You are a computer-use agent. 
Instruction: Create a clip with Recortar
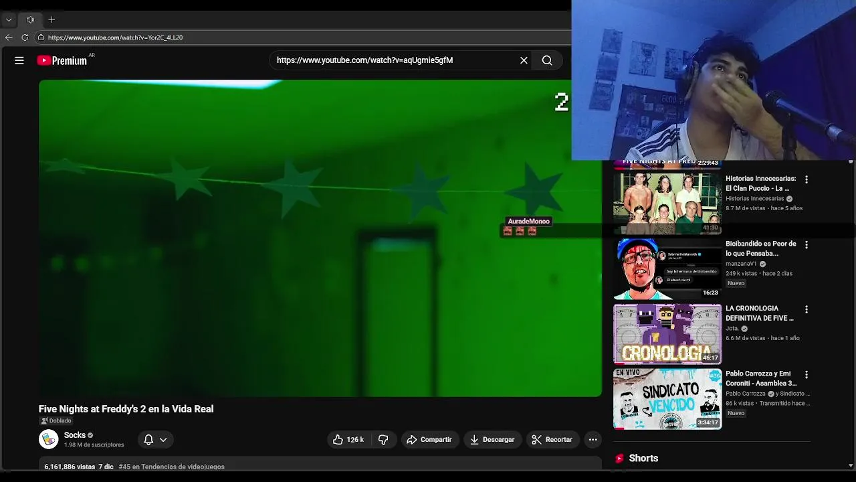(552, 439)
